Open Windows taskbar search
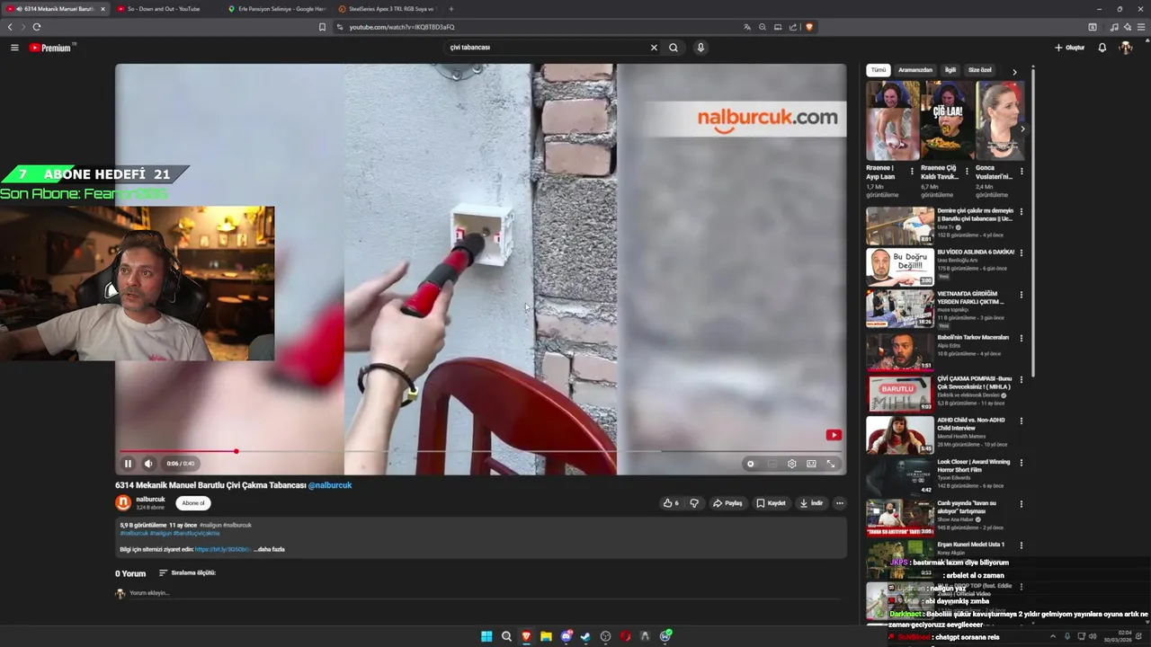The height and width of the screenshot is (647, 1151). coord(506,636)
